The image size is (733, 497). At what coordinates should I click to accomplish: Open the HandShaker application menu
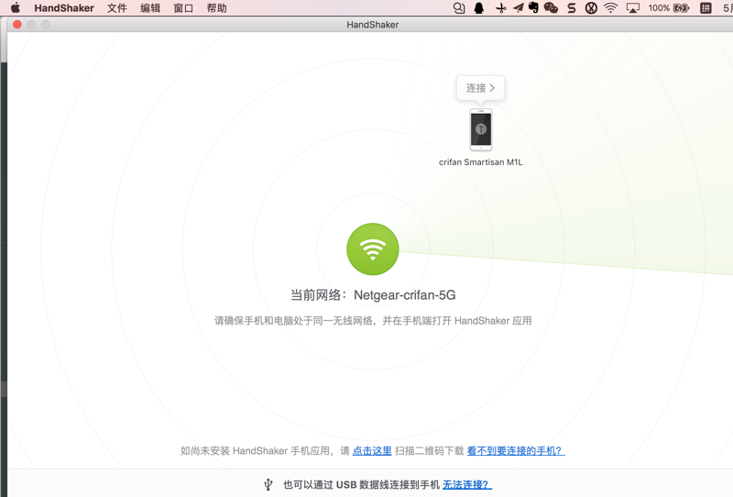[64, 8]
